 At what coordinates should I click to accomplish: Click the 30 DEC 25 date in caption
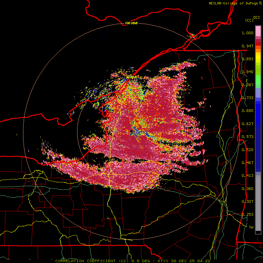coord(183,261)
